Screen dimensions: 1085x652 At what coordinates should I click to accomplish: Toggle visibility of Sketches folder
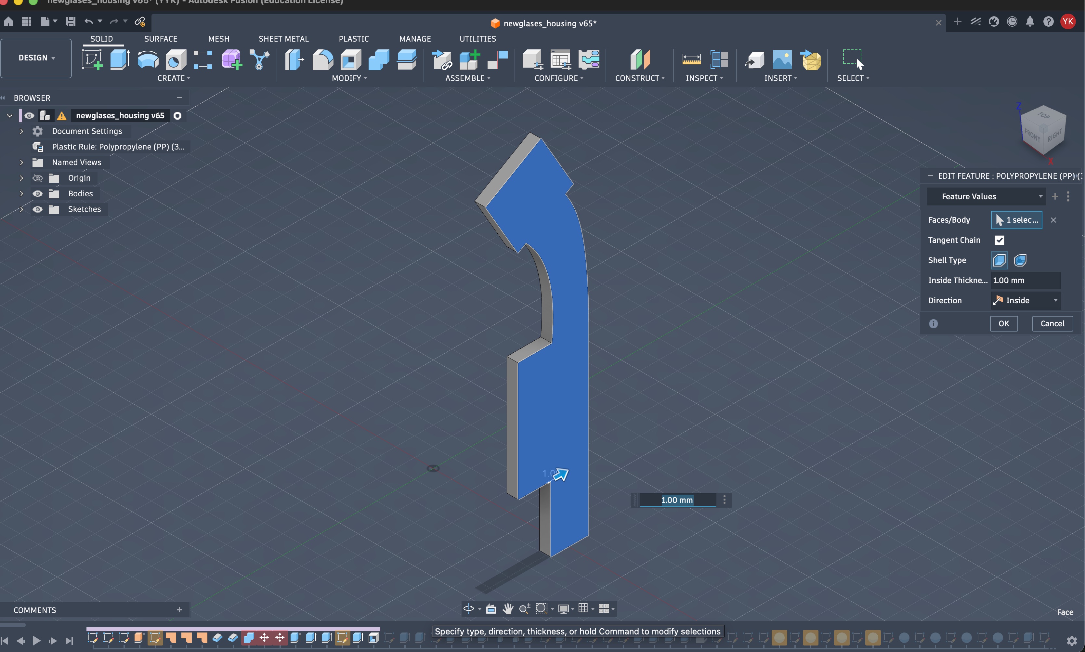(x=38, y=209)
